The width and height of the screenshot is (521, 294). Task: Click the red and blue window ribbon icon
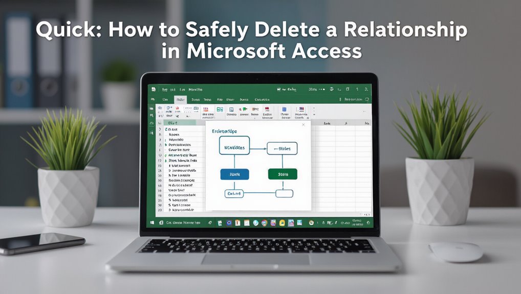(301, 109)
